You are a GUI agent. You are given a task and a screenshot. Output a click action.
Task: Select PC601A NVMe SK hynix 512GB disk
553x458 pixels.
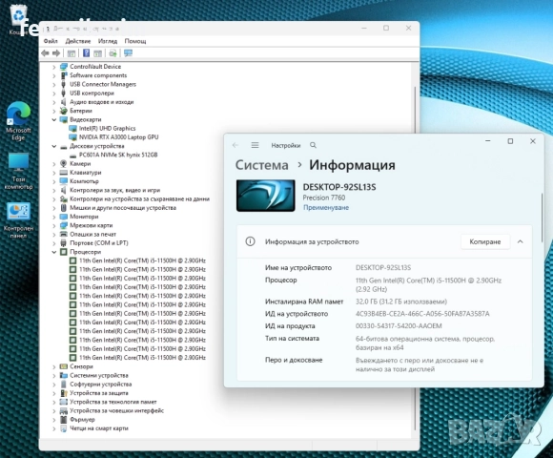(x=118, y=155)
